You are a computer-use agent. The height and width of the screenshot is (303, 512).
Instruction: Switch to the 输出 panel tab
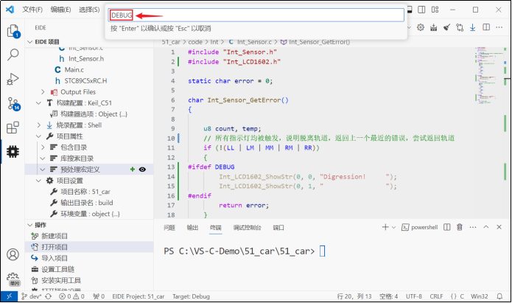tap(193, 228)
